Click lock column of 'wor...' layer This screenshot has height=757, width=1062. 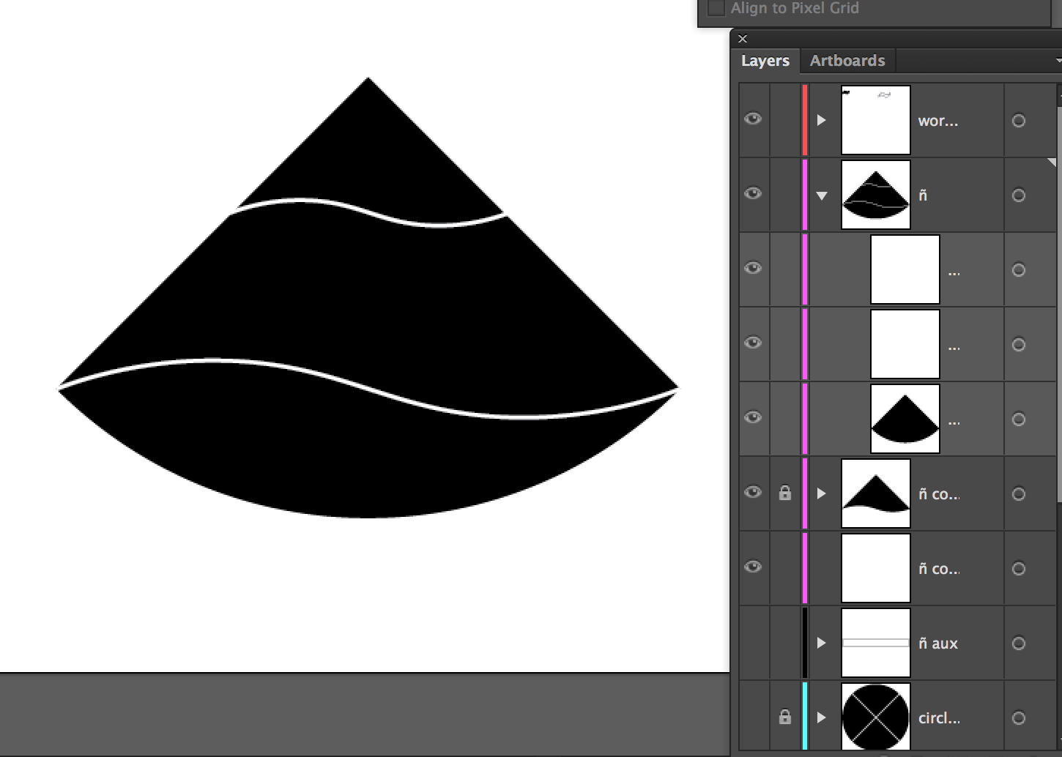(785, 120)
